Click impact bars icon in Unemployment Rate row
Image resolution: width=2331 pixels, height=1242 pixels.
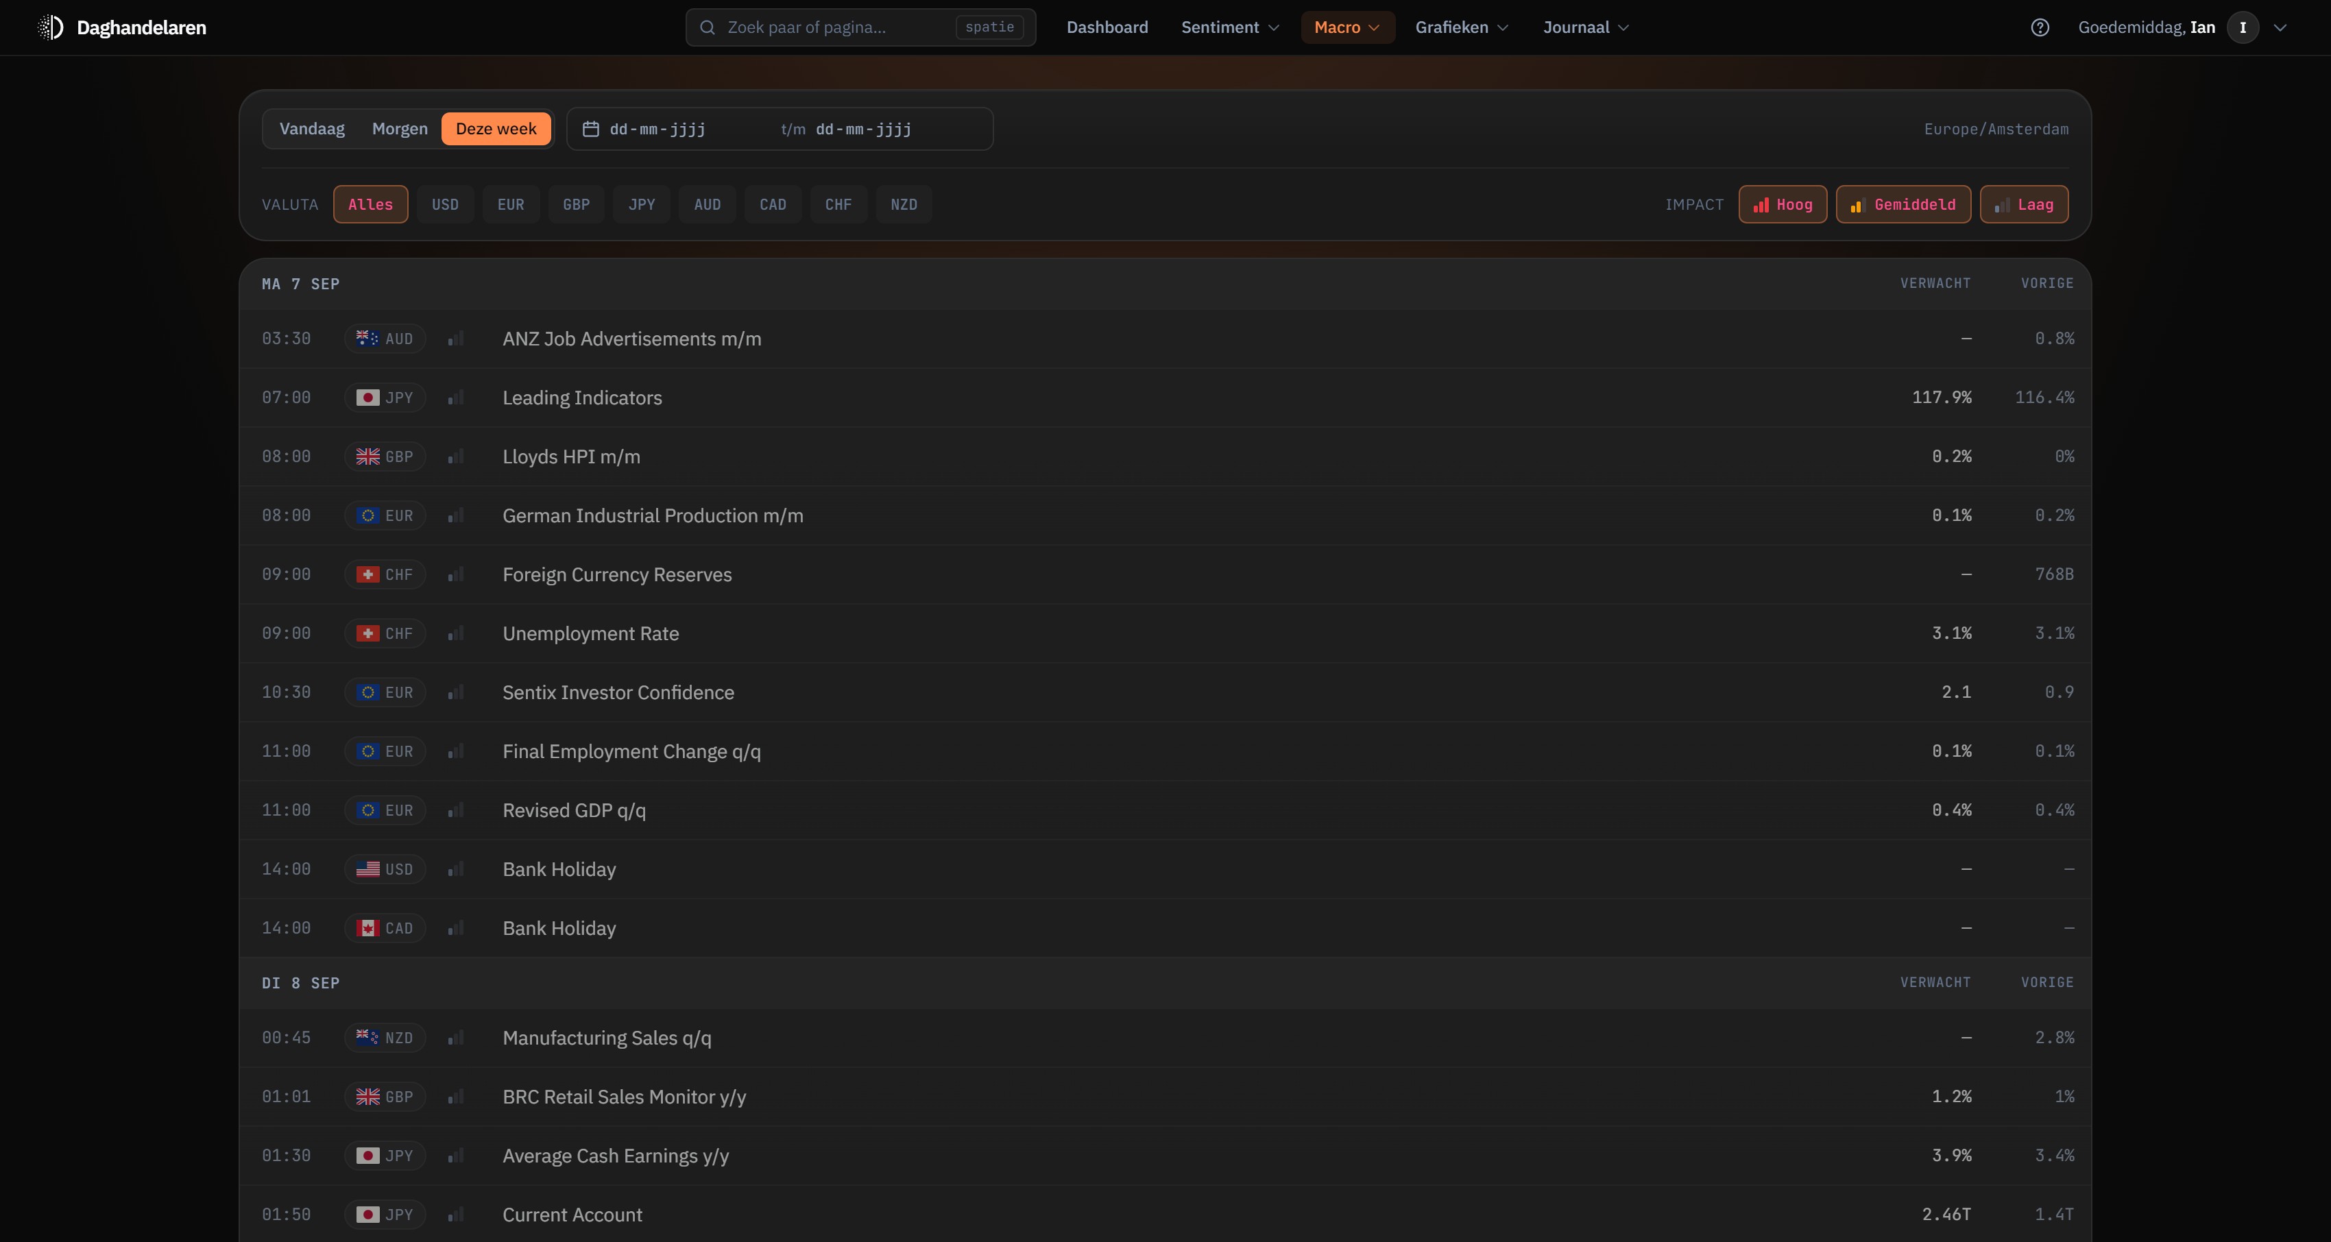click(456, 633)
